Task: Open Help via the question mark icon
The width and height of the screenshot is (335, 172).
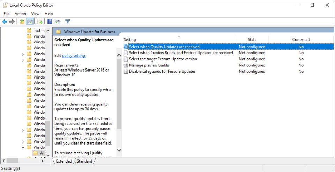Action: [50, 22]
